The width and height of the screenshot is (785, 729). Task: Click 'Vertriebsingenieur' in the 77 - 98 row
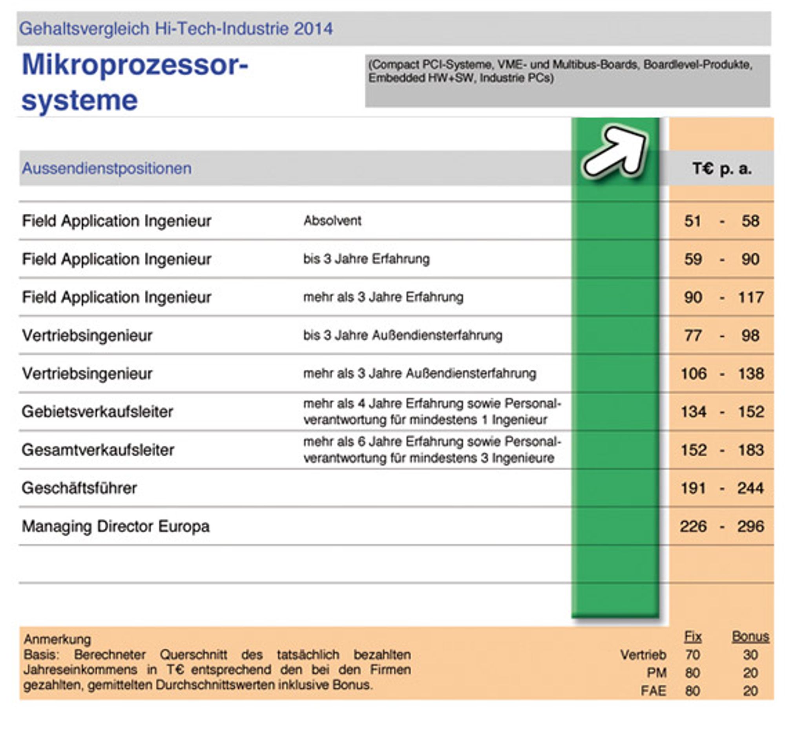coord(87,336)
